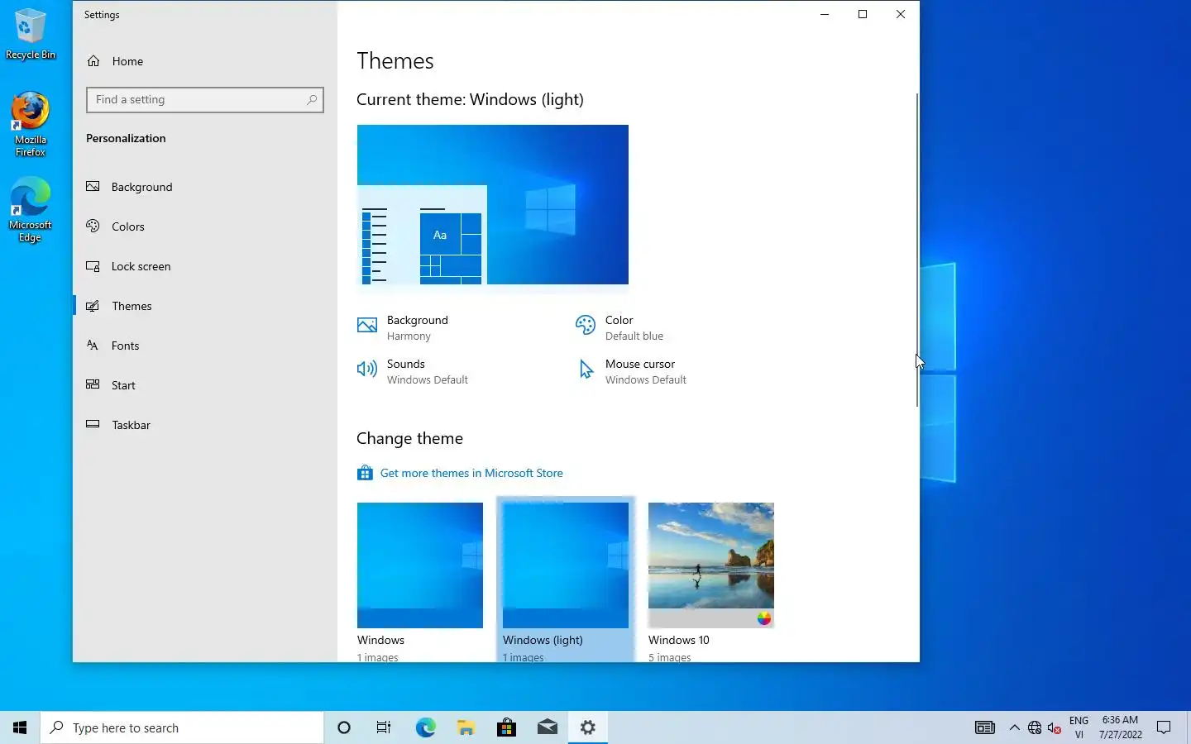
Task: Open File Explorer from taskbar
Action: coord(466,727)
